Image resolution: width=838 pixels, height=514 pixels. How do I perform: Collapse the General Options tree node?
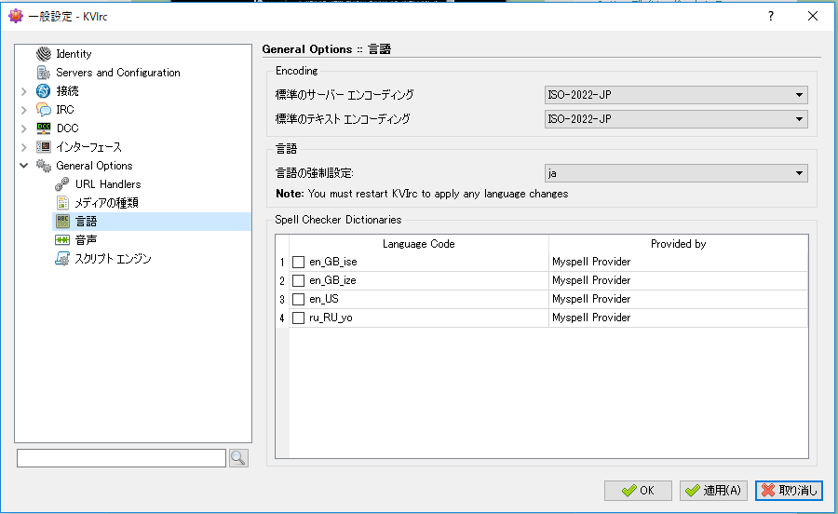(24, 166)
